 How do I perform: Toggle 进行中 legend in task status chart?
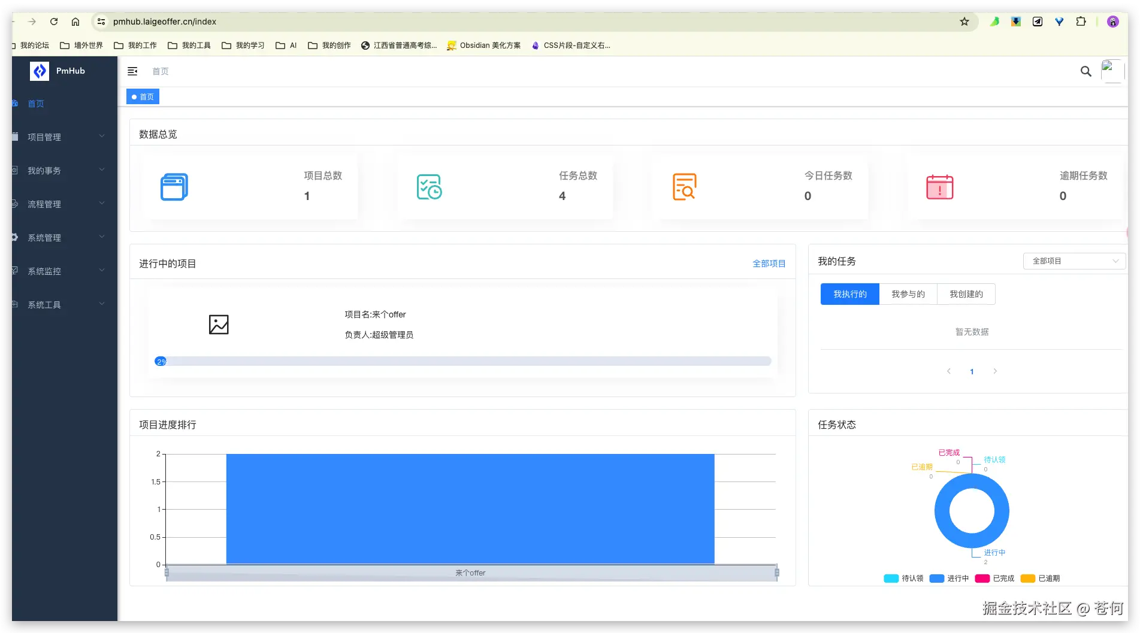coord(949,579)
